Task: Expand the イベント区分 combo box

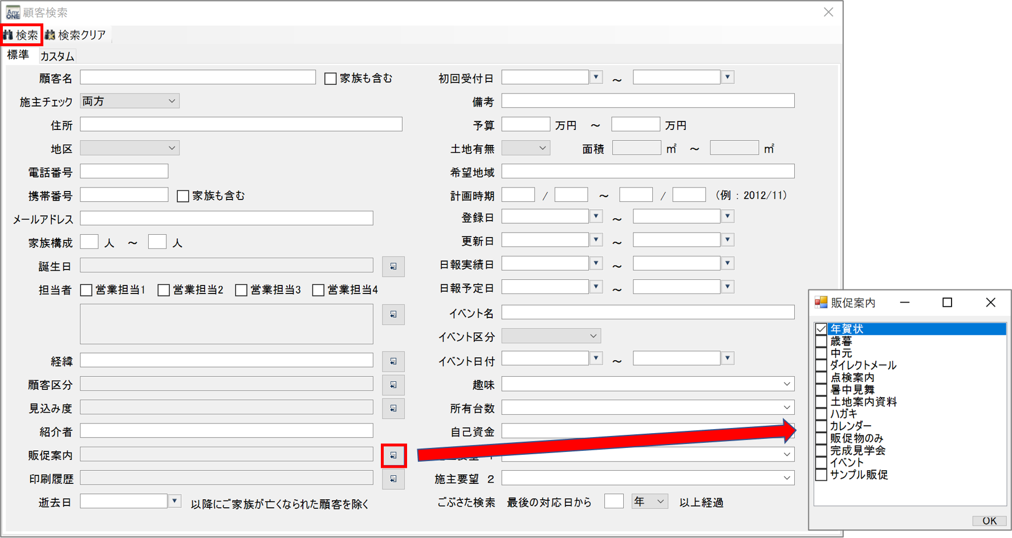Action: 551,336
